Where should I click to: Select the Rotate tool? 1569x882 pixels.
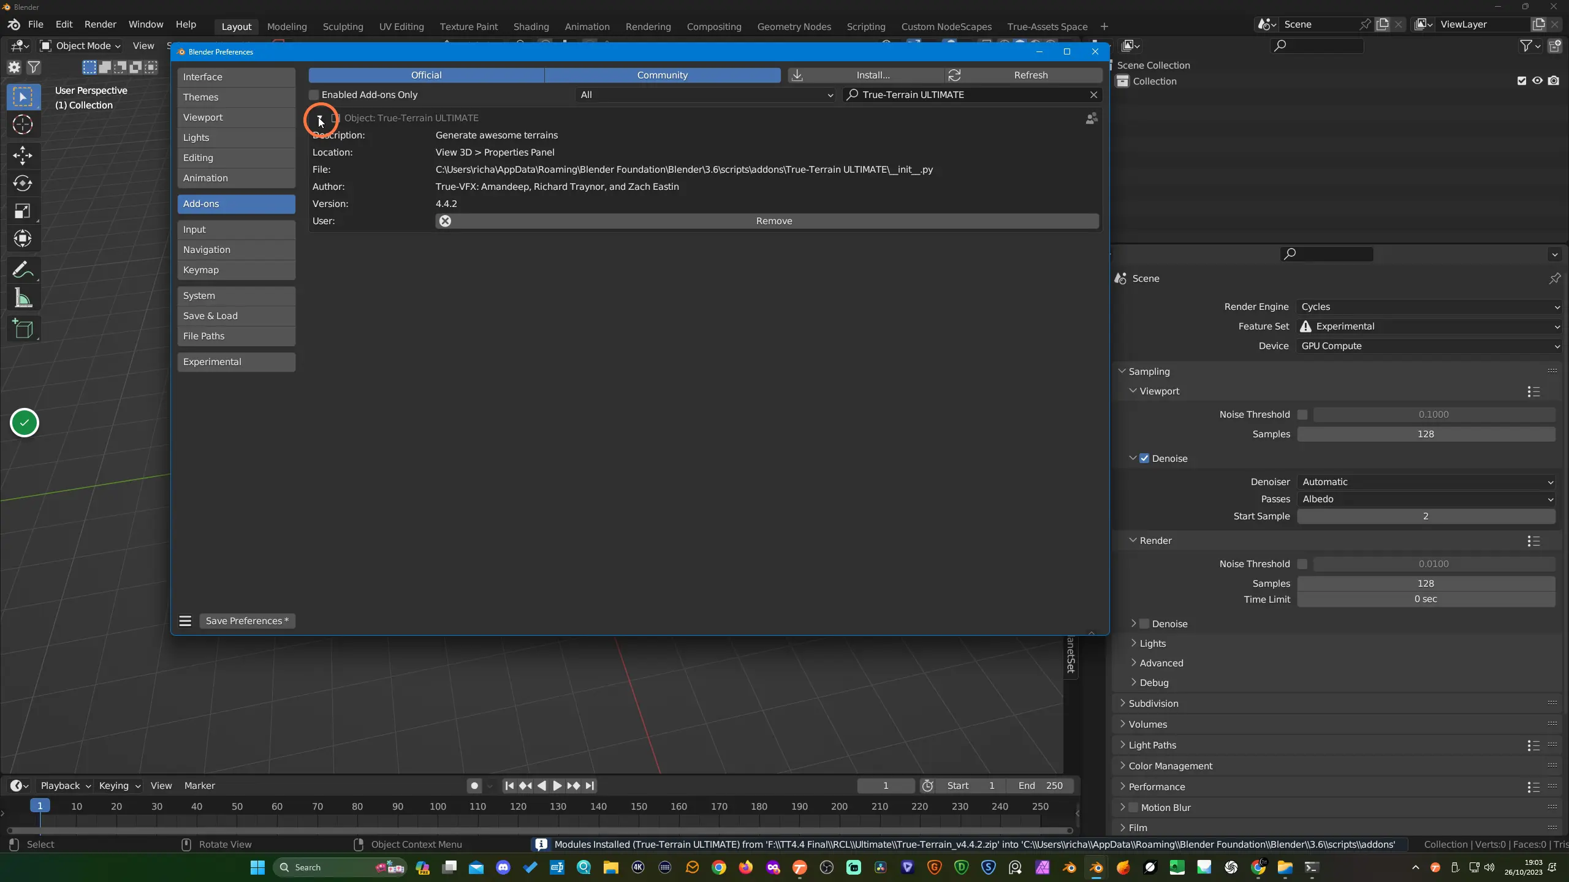[x=23, y=183]
